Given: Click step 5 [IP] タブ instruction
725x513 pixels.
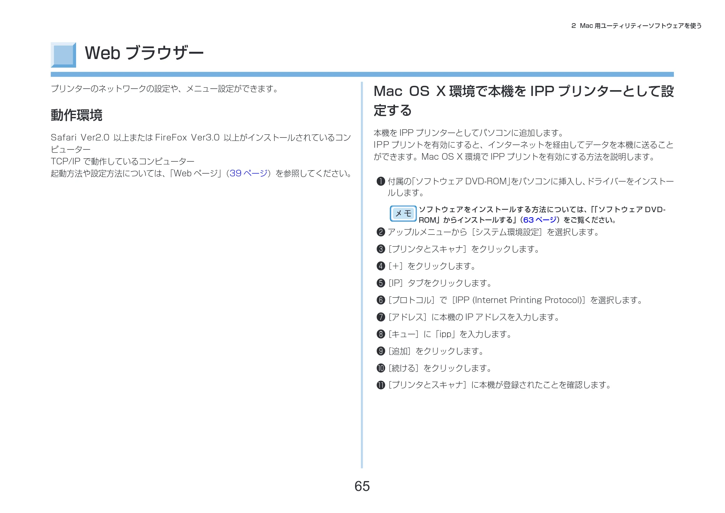Looking at the screenshot, I should [x=440, y=283].
